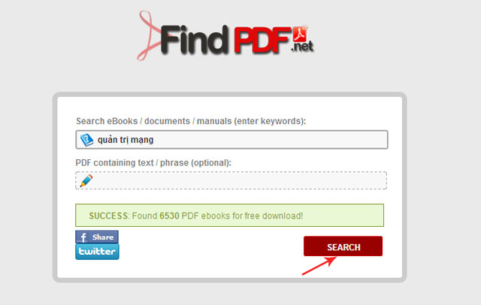Screen dimensions: 481x305
Task: Click the red arrow pointing to SEARCH
Action: [319, 266]
